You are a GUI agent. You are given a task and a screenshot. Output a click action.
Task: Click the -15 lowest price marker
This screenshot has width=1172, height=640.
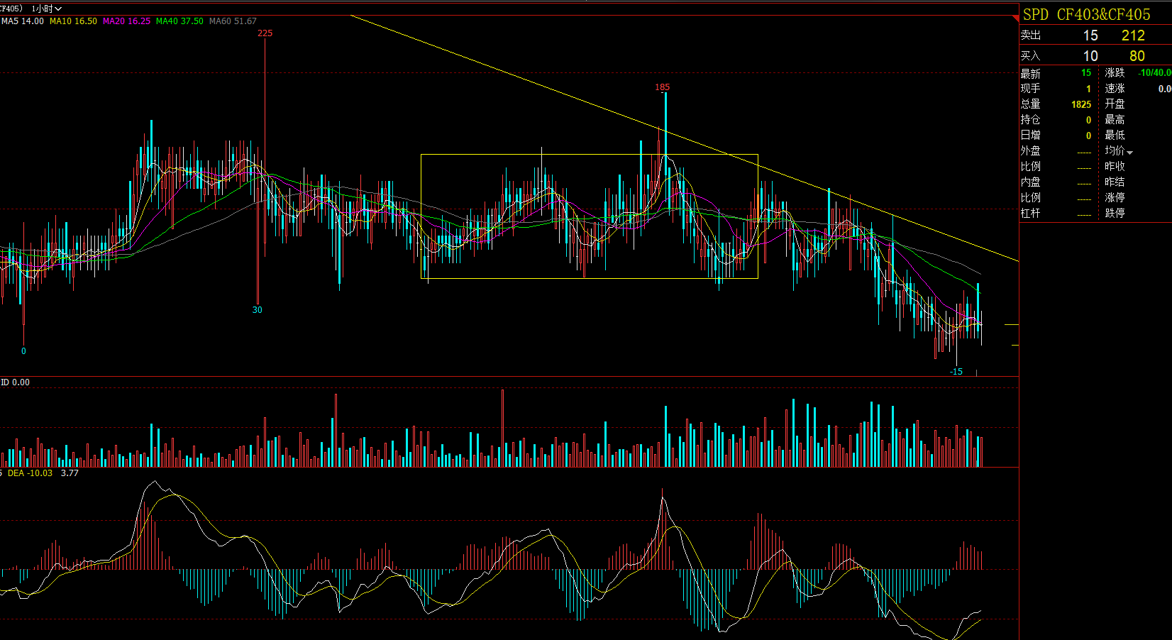tap(956, 372)
